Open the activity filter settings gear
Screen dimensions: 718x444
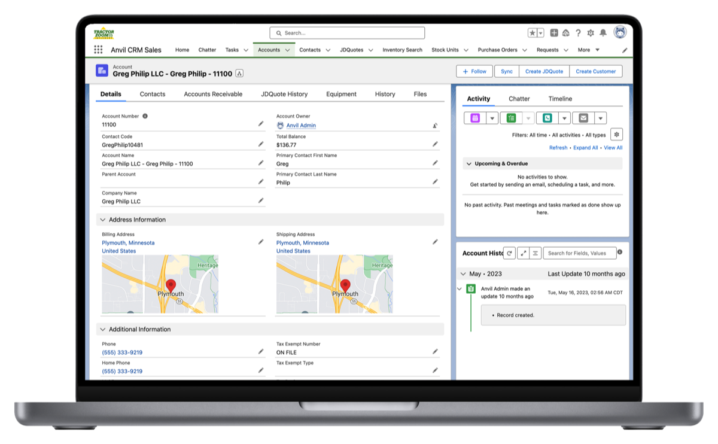coord(616,135)
